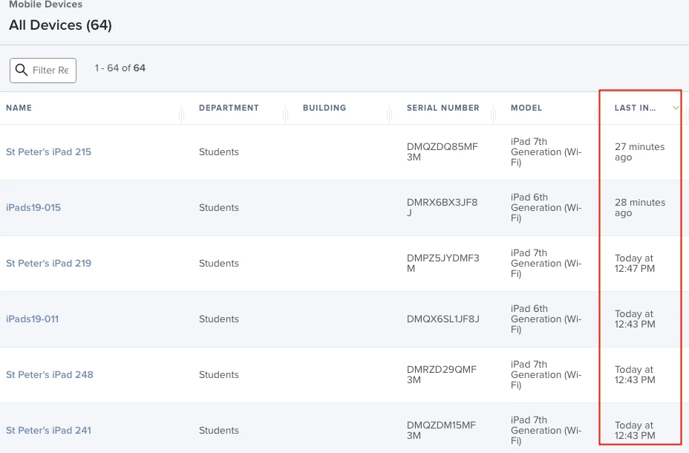689x453 pixels.
Task: Sort by the BUILDING column header
Action: (324, 108)
